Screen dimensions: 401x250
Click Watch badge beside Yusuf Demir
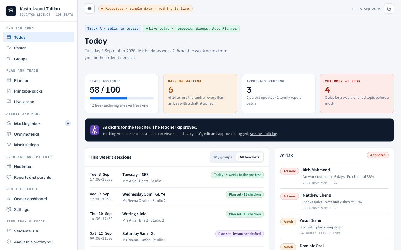coord(288,222)
